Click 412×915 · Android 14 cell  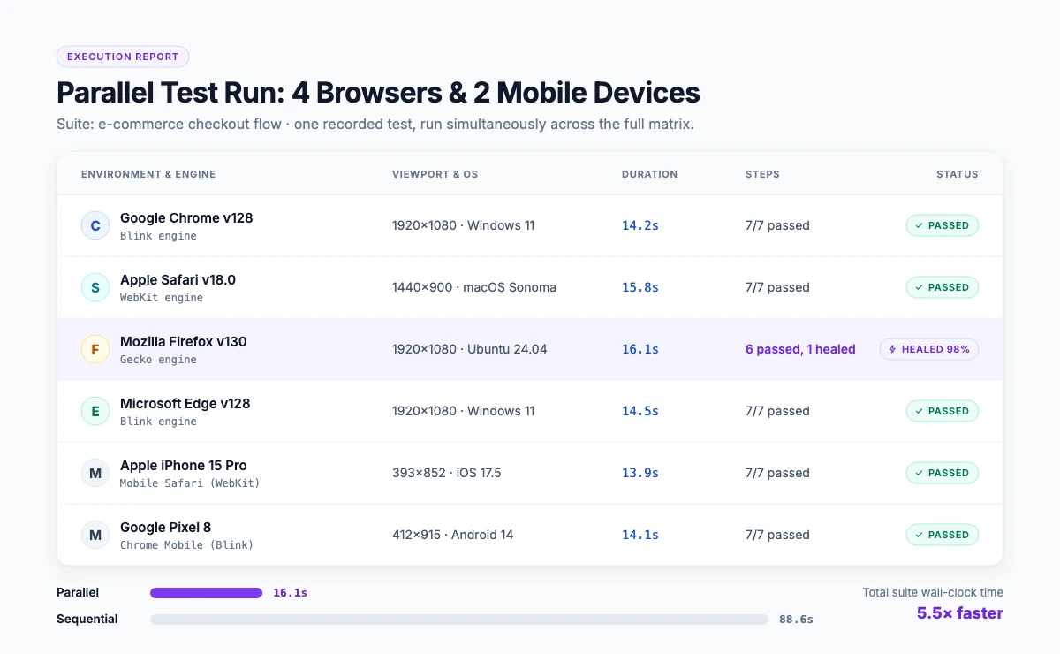point(453,535)
